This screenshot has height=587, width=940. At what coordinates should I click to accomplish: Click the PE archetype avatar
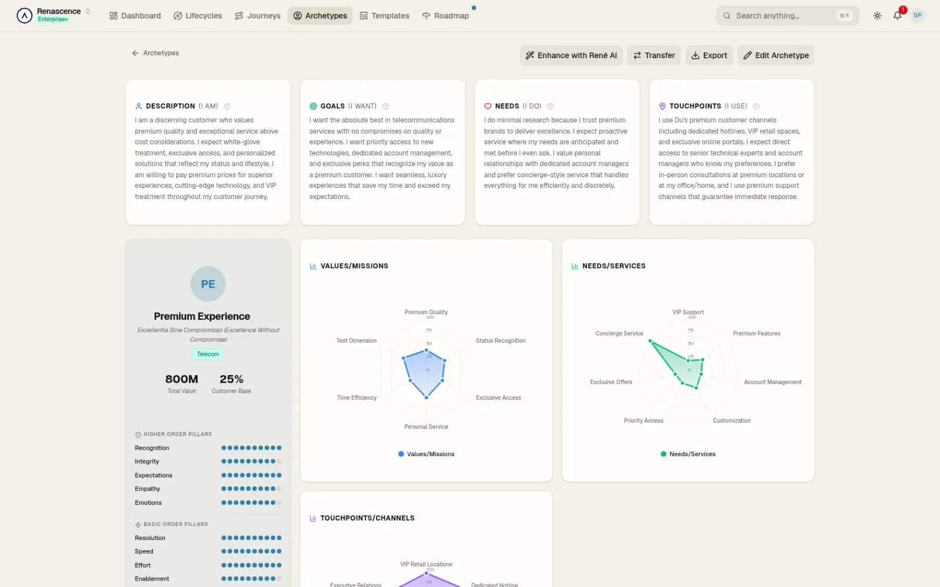tap(208, 284)
